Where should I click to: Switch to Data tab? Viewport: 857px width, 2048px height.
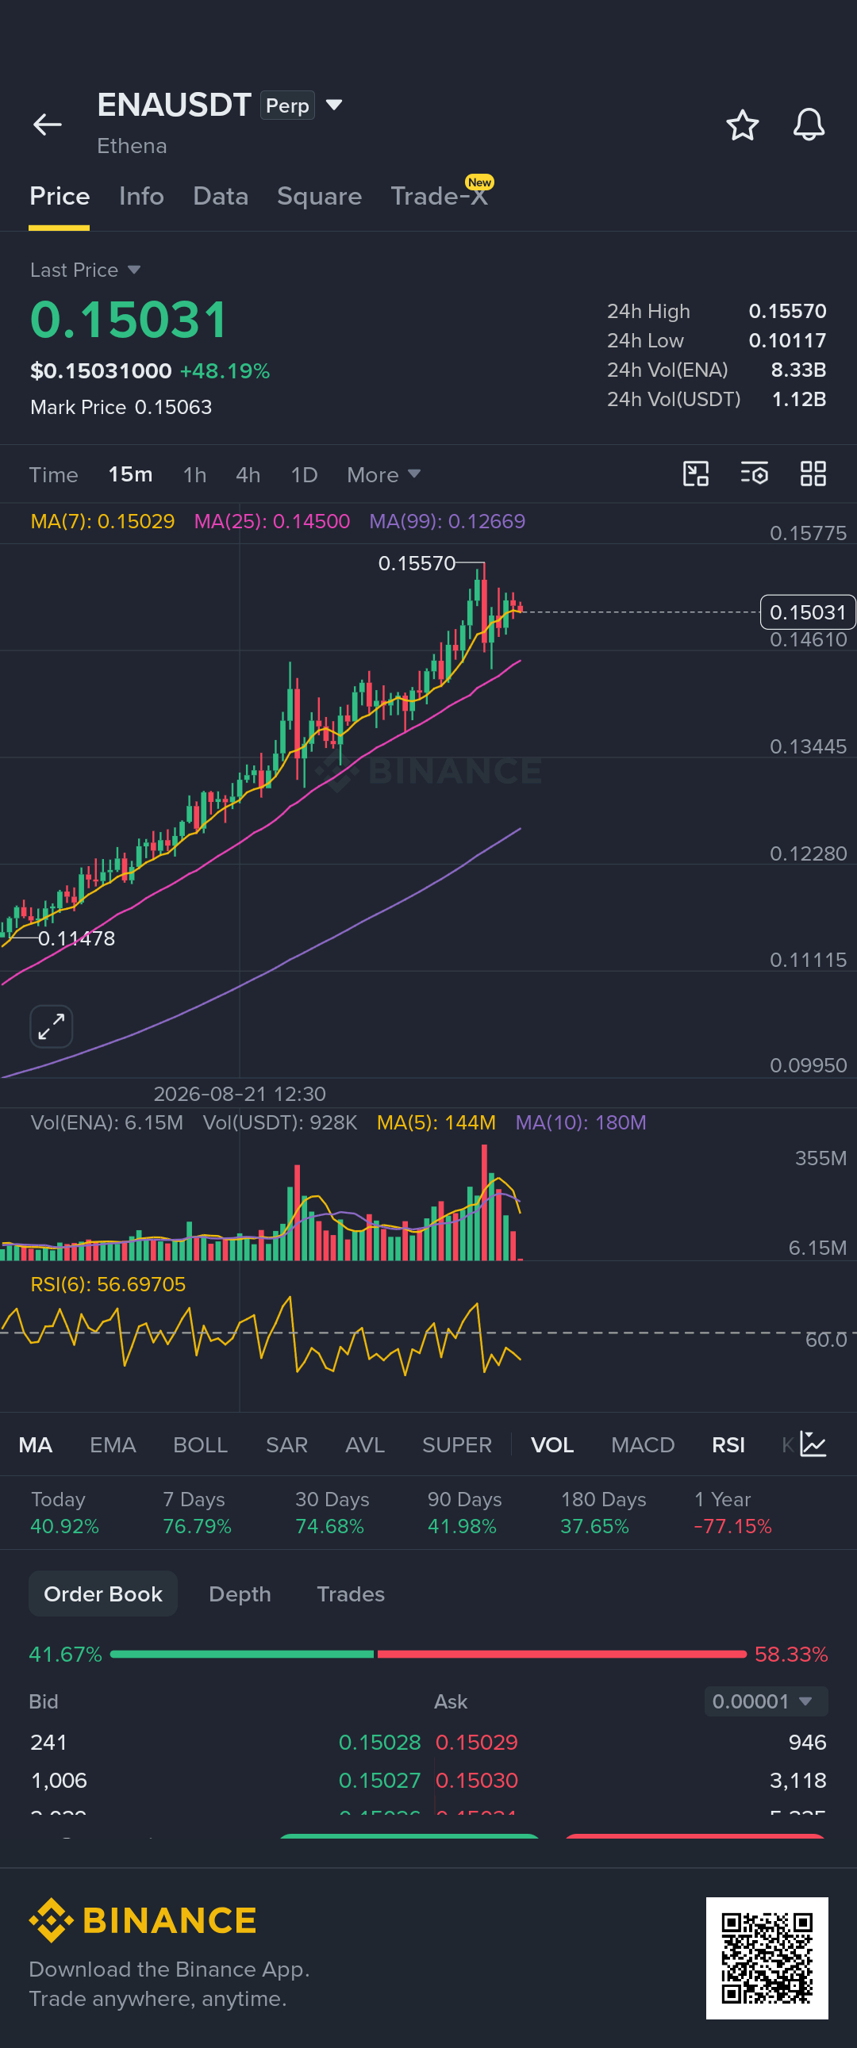221,197
